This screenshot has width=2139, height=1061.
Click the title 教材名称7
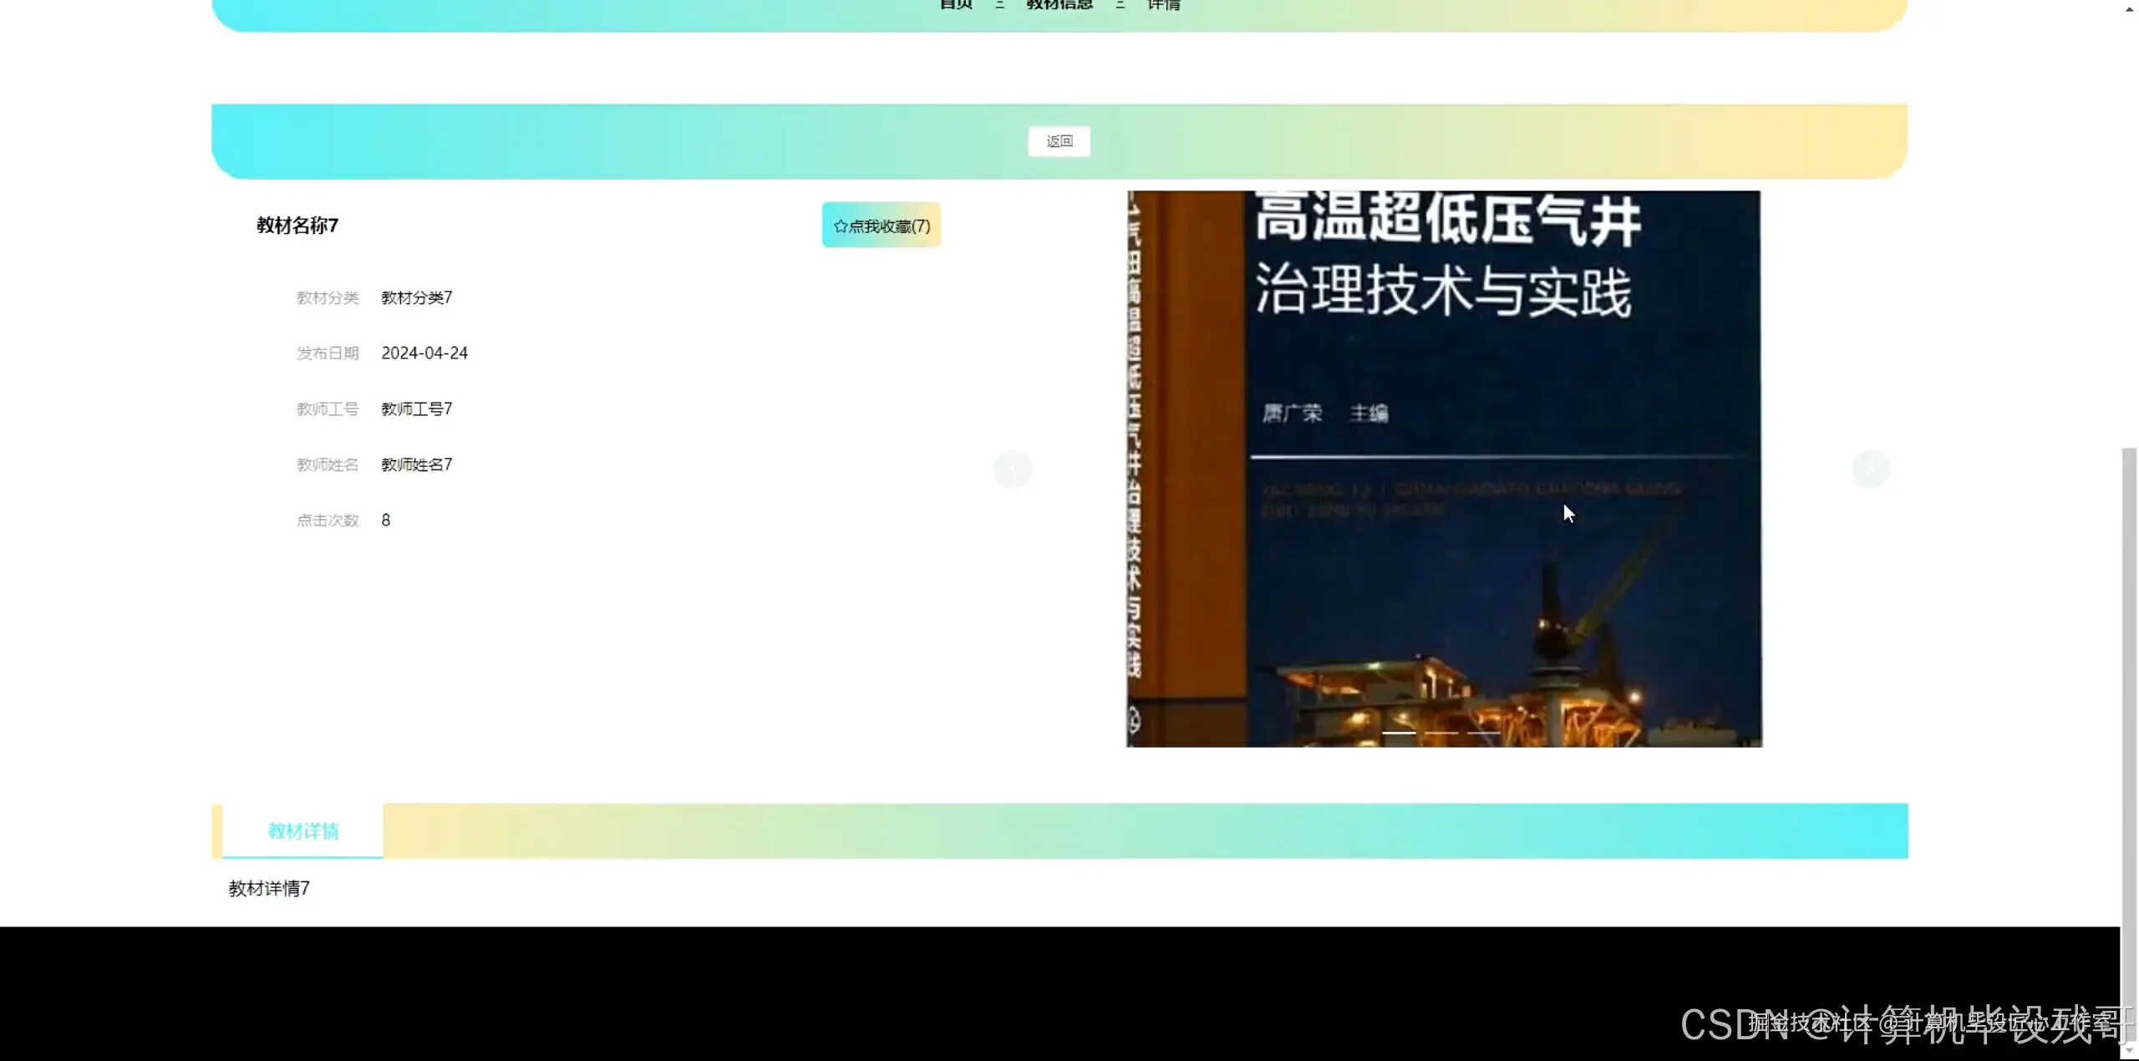click(x=297, y=226)
